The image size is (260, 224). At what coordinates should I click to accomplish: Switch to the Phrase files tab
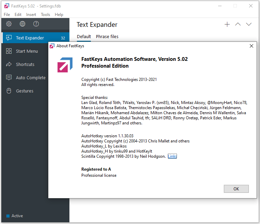click(x=107, y=37)
